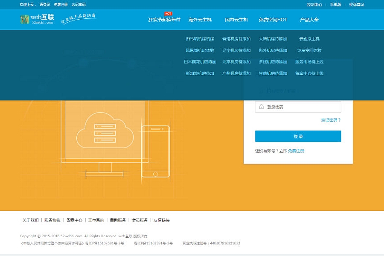
Task: Choose 洛杉矶机房 from the dropdown
Action: (200, 39)
